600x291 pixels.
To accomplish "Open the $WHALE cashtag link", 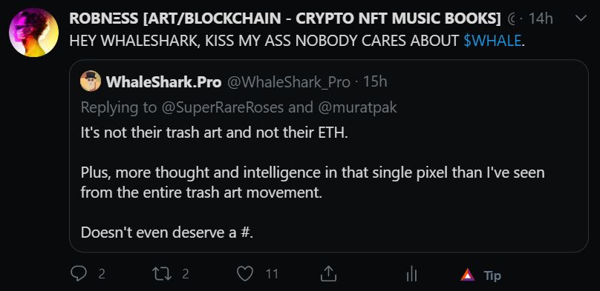I will (x=492, y=40).
